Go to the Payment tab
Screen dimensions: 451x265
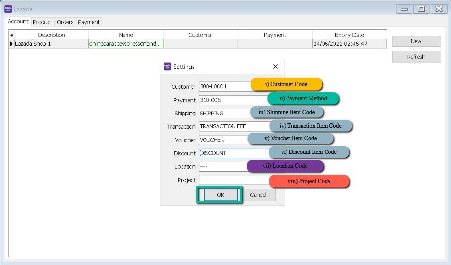click(89, 22)
